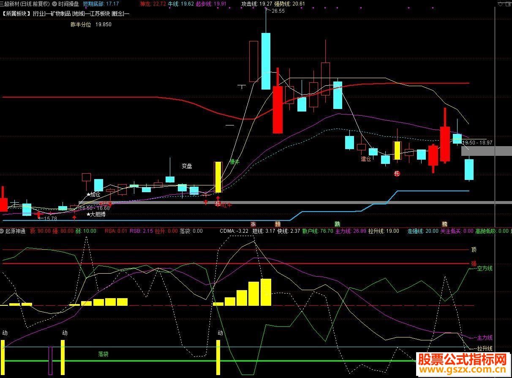Click the 快线: 2.37 readout
The image size is (512, 378).
point(289,231)
